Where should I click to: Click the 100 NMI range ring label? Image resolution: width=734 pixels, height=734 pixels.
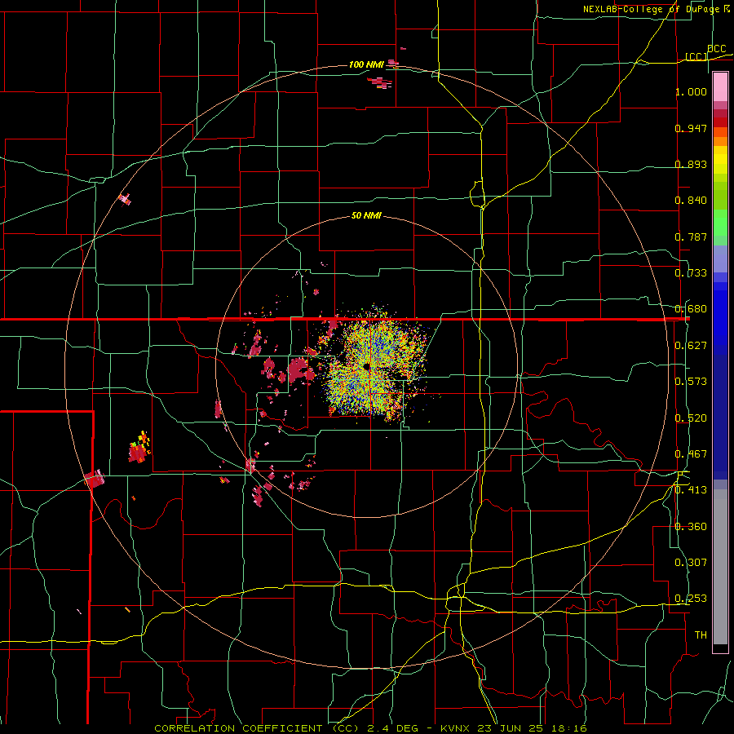point(366,64)
